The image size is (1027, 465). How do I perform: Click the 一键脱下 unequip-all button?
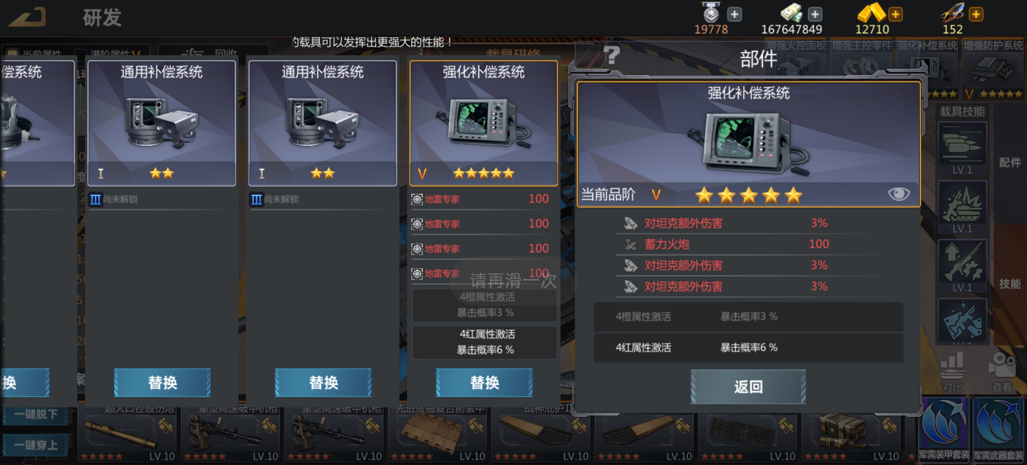click(36, 414)
